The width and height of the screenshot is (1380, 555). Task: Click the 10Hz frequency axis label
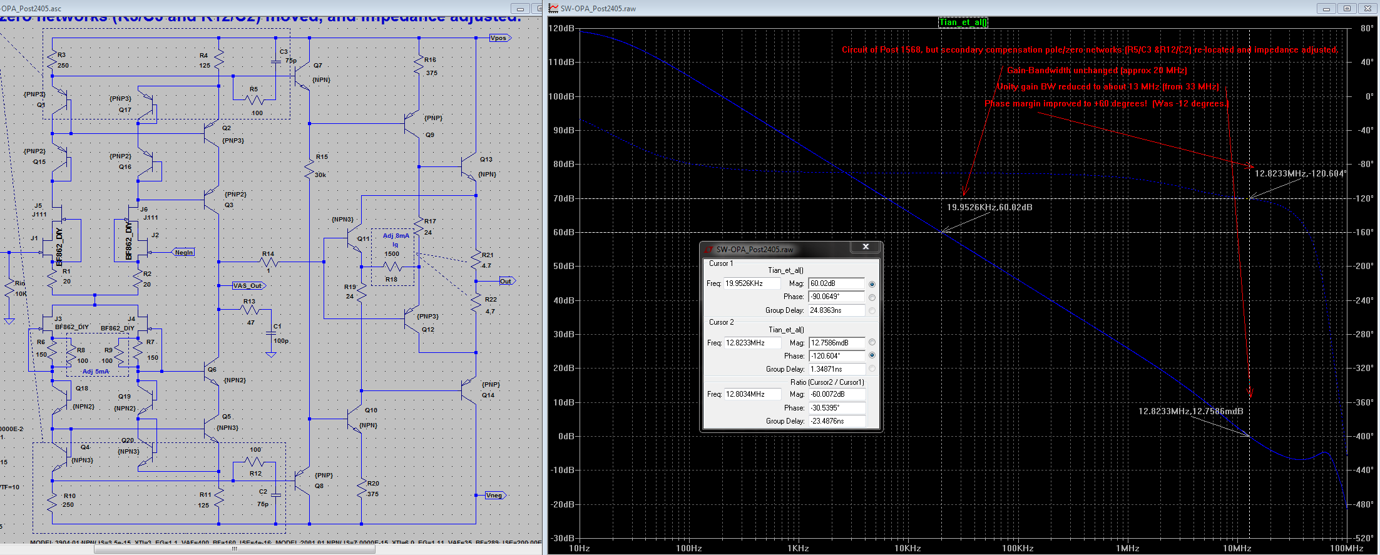coord(579,548)
